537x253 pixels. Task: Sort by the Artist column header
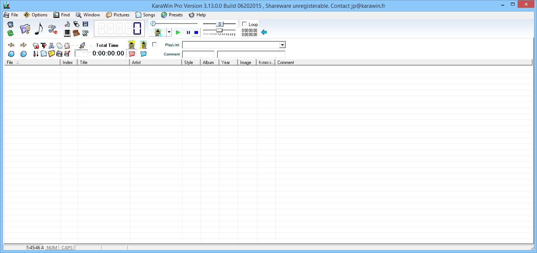coord(156,63)
